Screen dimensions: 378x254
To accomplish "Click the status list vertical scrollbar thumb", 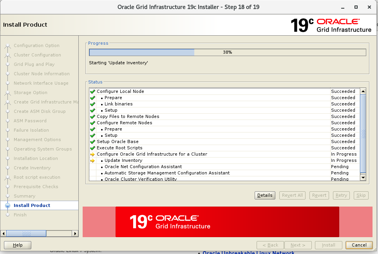I will [363, 134].
